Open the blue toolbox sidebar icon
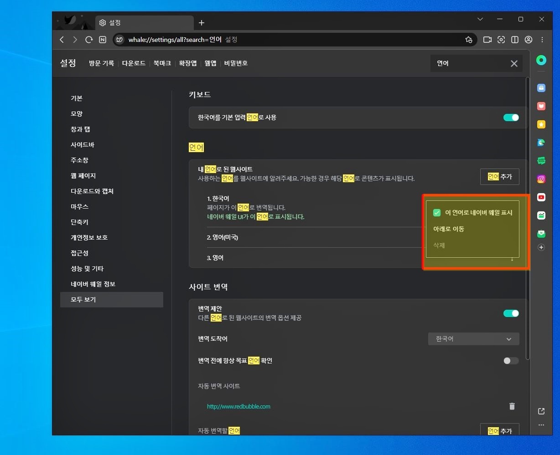The height and width of the screenshot is (455, 560). click(541, 88)
